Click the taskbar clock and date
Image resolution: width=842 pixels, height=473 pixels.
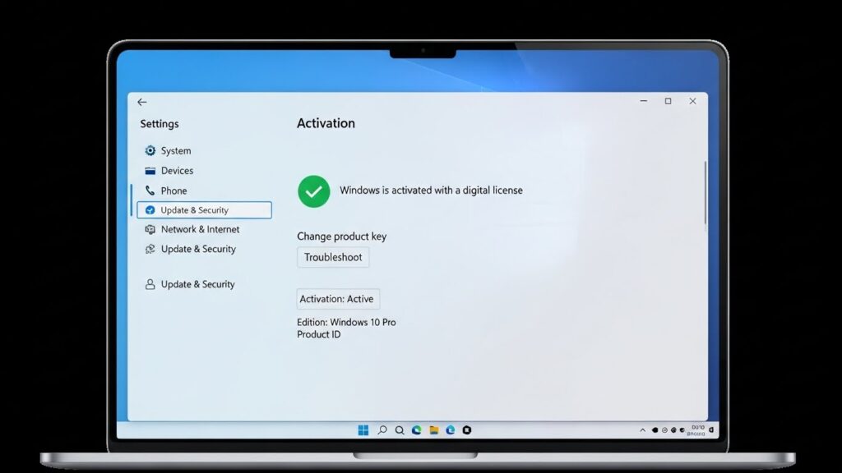tap(698, 429)
